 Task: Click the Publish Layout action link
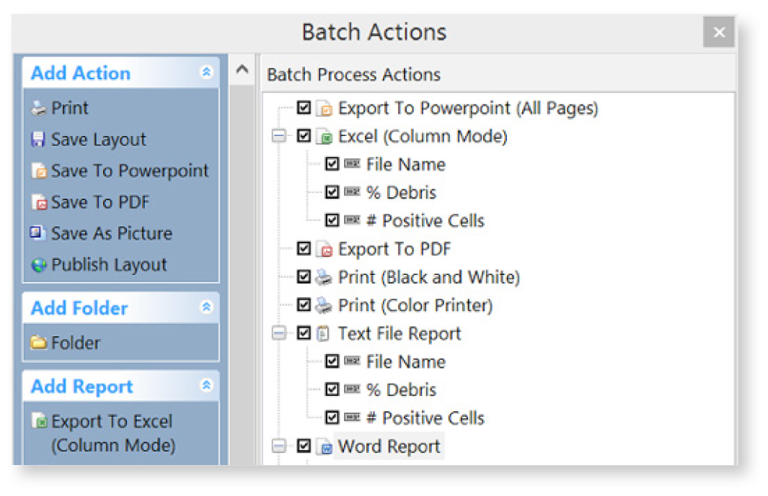[x=109, y=265]
